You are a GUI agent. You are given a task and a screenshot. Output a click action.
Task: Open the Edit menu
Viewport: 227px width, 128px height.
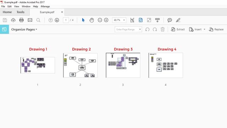point(10,6)
